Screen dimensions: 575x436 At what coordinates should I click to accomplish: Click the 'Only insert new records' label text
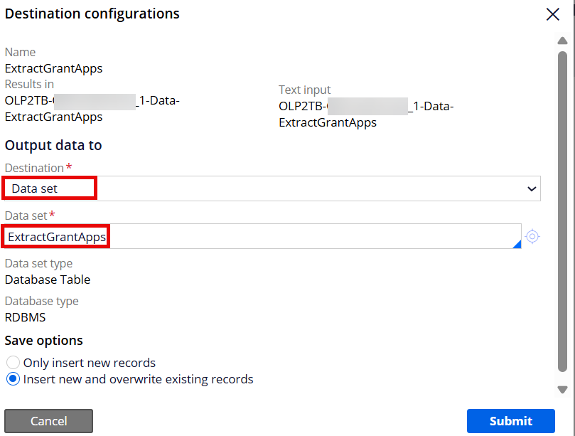90,363
